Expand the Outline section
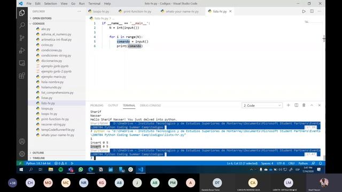This screenshot has width=342, height=192. (38, 153)
